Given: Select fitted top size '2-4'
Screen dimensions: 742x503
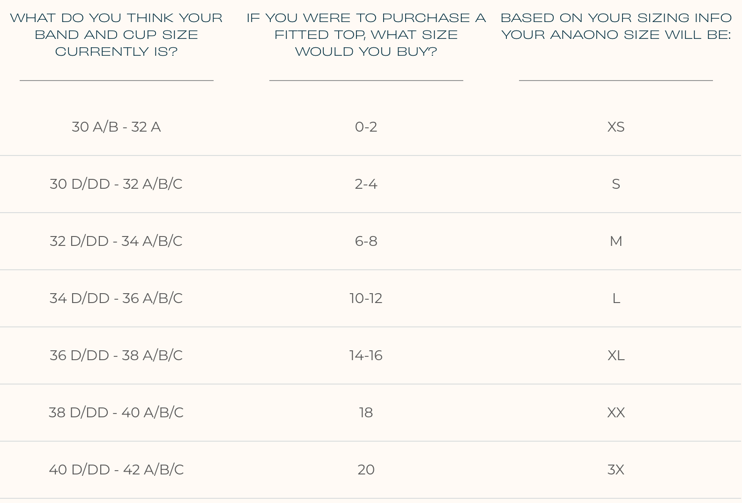Looking at the screenshot, I should pos(366,184).
